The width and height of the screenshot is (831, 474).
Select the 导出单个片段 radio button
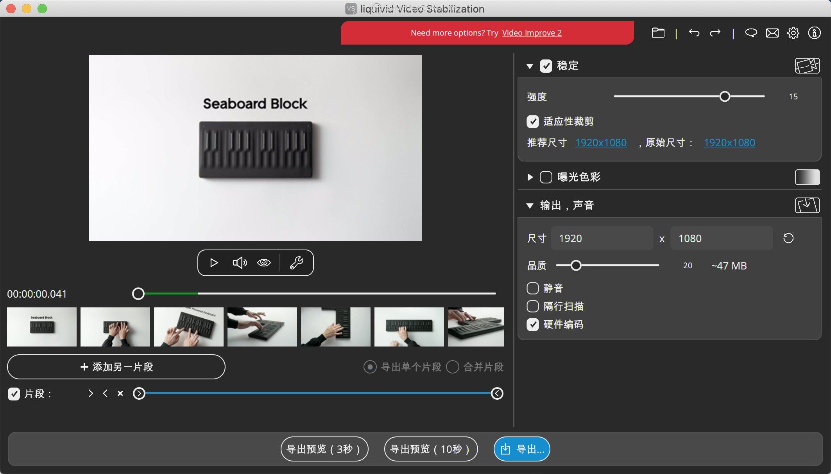[x=370, y=367]
